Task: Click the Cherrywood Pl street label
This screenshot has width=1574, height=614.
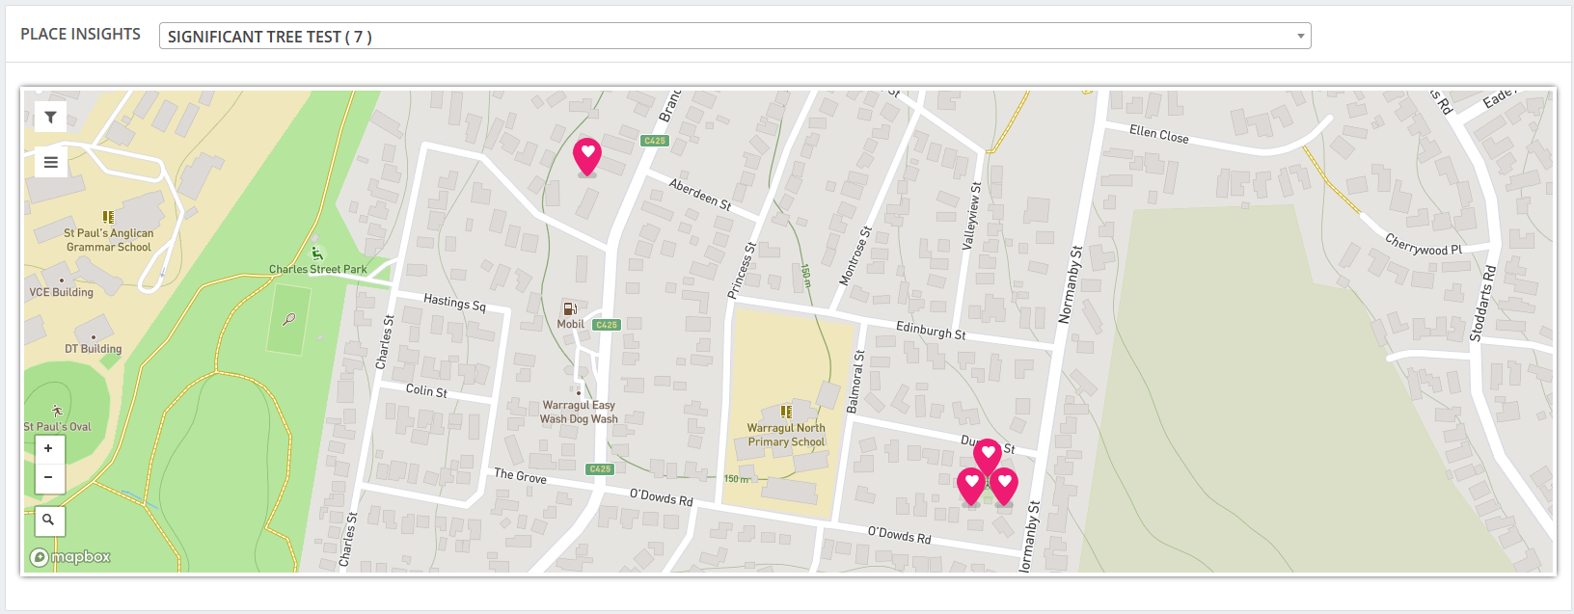Action: [1424, 244]
